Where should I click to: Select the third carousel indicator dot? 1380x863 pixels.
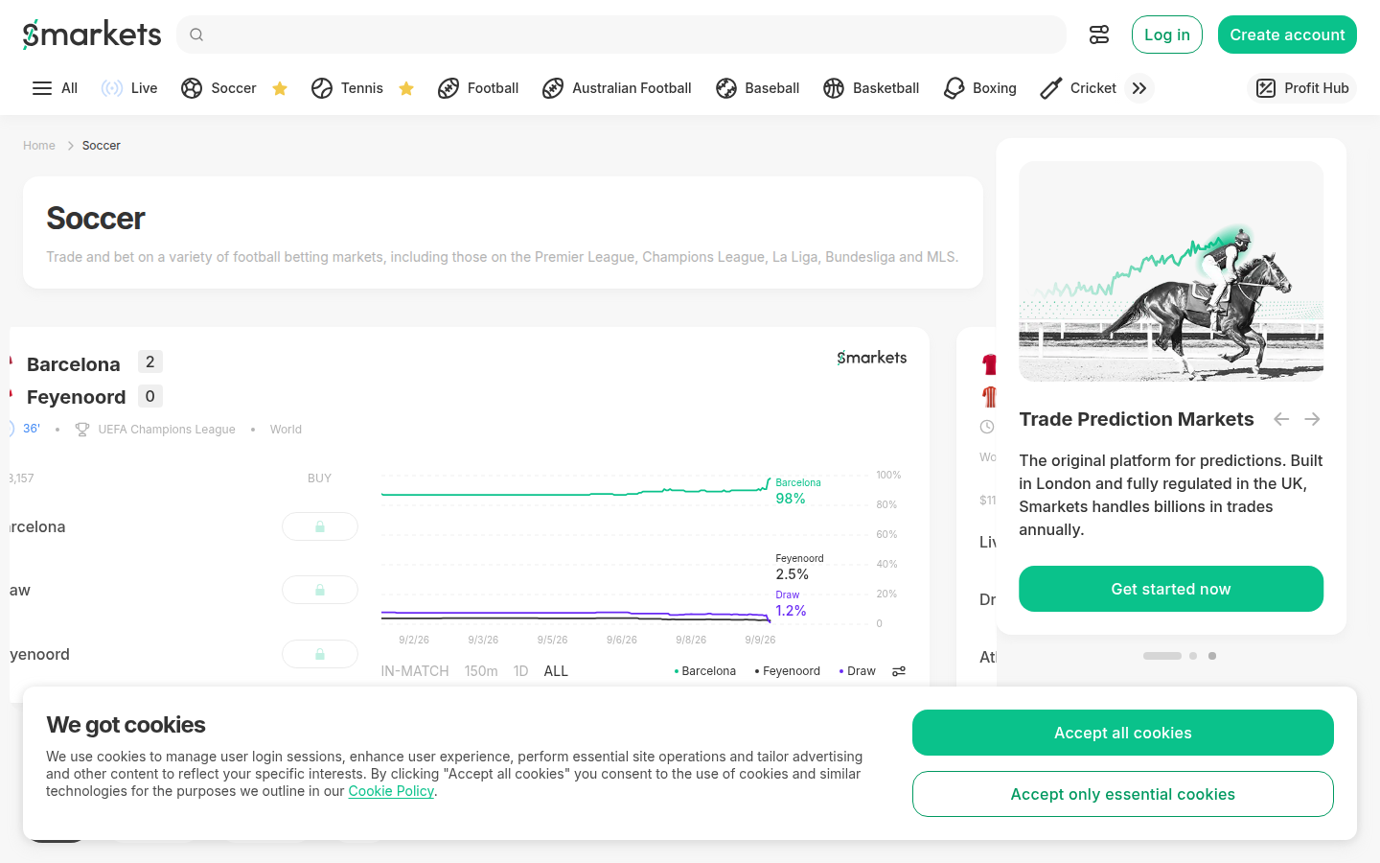pos(1212,656)
